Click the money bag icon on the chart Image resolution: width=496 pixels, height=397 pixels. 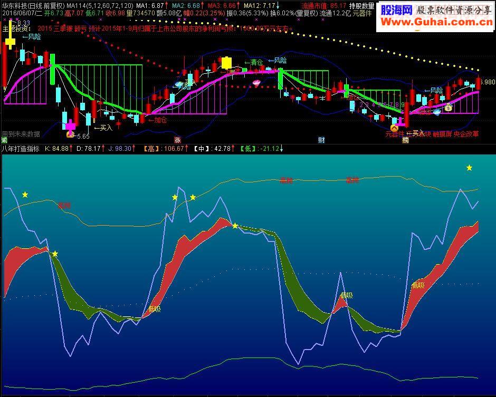point(448,108)
